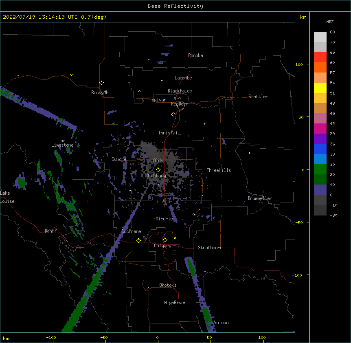This screenshot has width=351, height=343.
Task: Click the ThreeHills label
Action: click(219, 170)
